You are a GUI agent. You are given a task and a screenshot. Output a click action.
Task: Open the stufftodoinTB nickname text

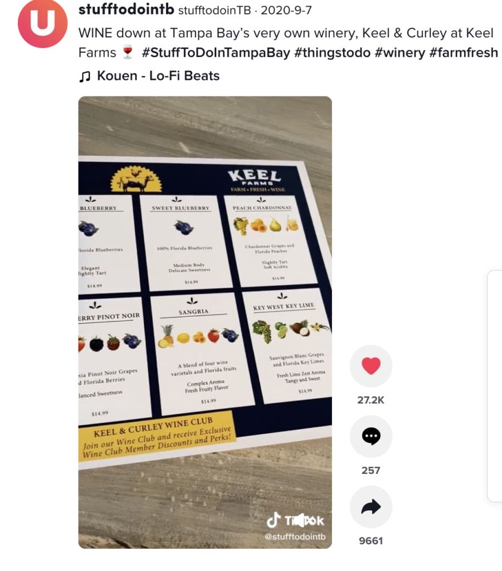(215, 10)
